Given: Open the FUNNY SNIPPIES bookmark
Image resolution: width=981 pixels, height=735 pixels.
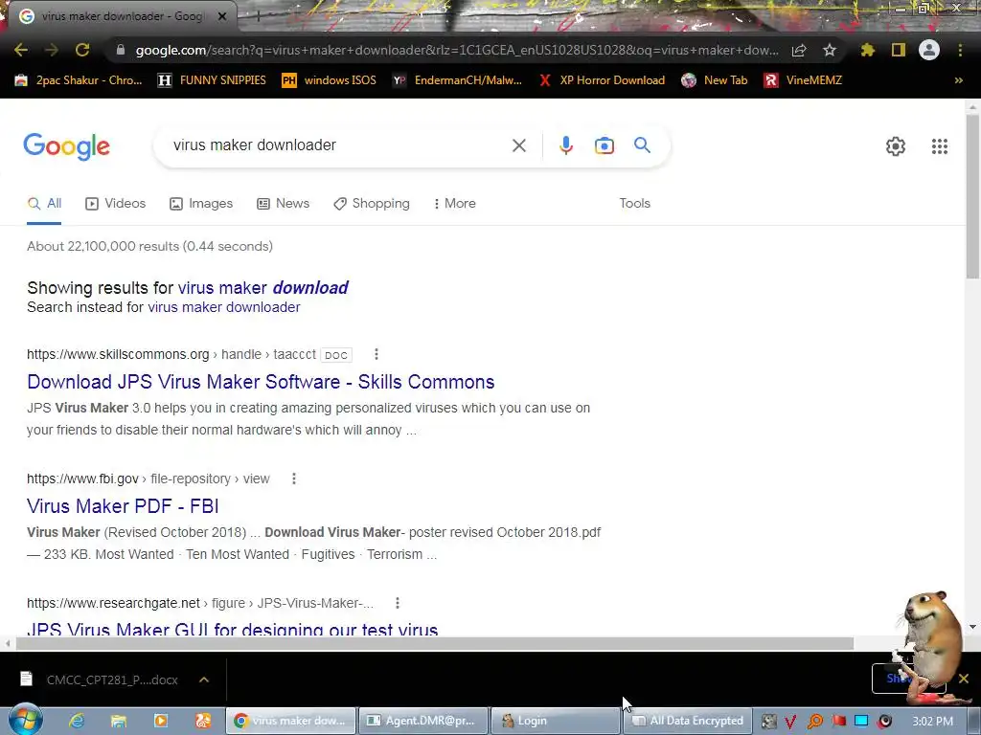Looking at the screenshot, I should tap(212, 80).
